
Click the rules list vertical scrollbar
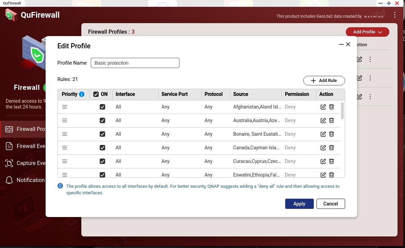point(342,111)
